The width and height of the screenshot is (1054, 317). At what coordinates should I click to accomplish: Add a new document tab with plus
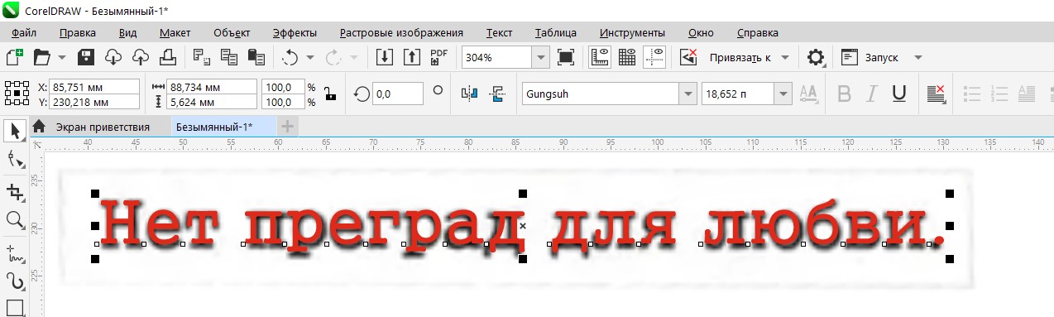pyautogui.click(x=287, y=127)
